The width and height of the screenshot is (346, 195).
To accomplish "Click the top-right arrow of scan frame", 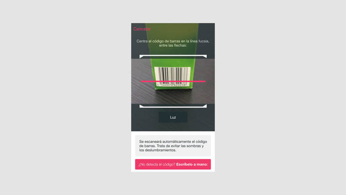I will tap(204, 57).
